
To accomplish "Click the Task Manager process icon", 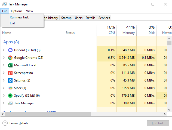I will pyautogui.click(x=10, y=103).
